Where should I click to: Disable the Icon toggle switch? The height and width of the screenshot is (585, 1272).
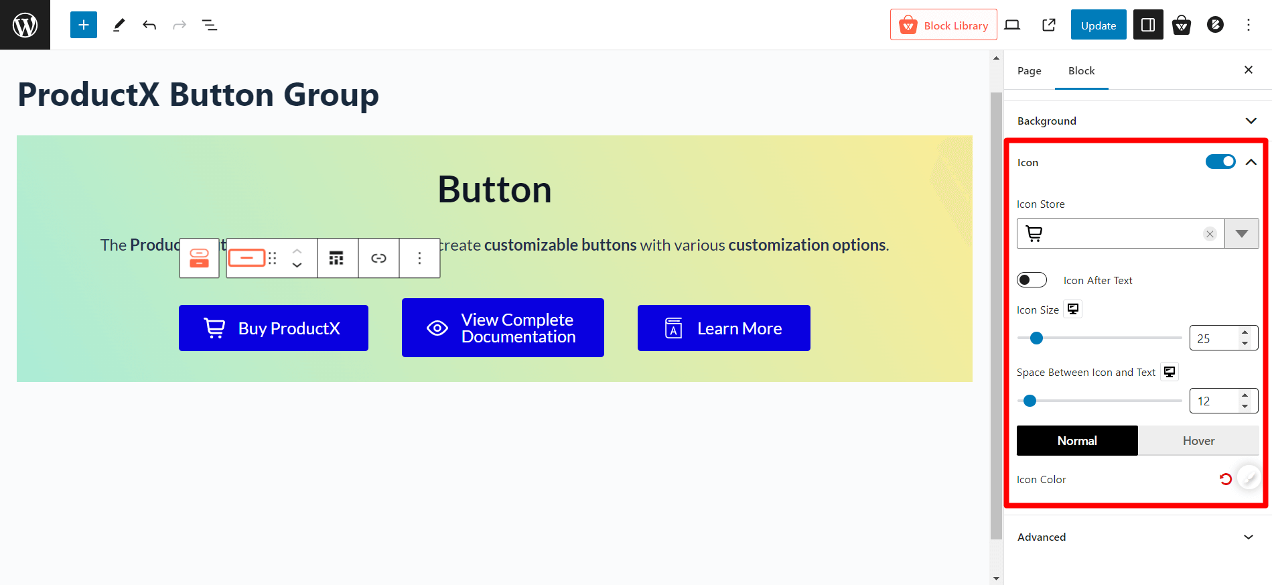tap(1220, 161)
